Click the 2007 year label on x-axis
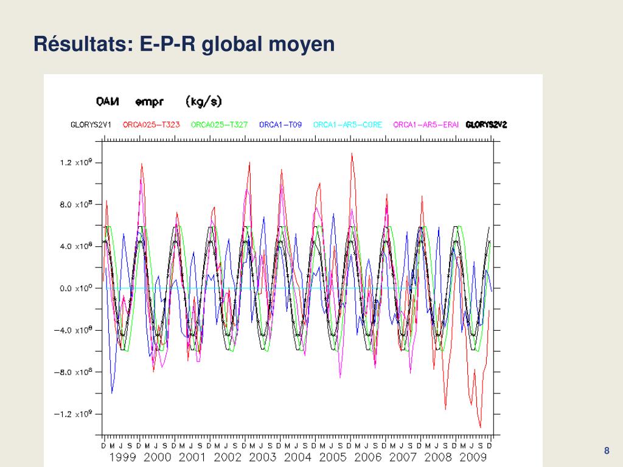Screen dimensions: 623x467 [x=403, y=457]
